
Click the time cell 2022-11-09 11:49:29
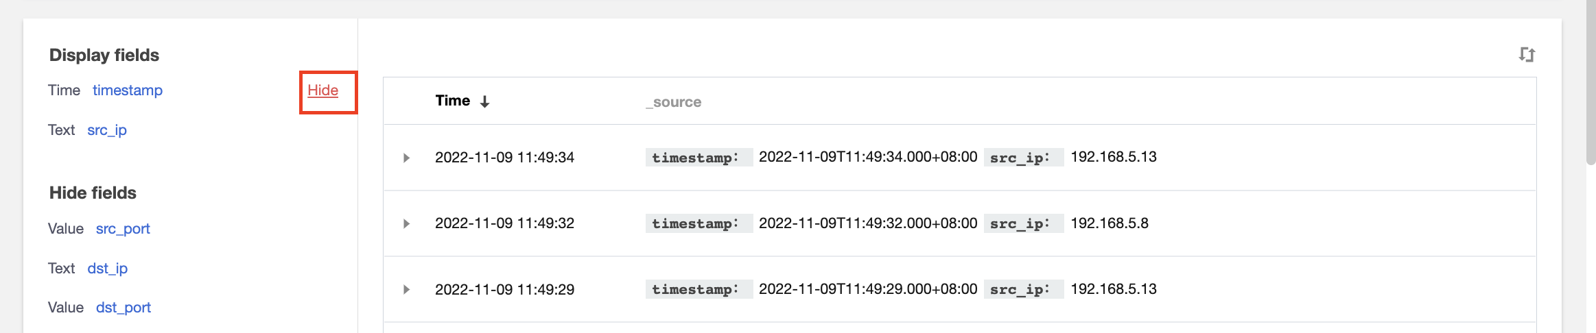[x=504, y=290]
